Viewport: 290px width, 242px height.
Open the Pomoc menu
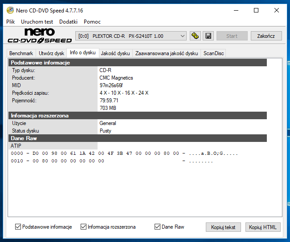point(92,22)
